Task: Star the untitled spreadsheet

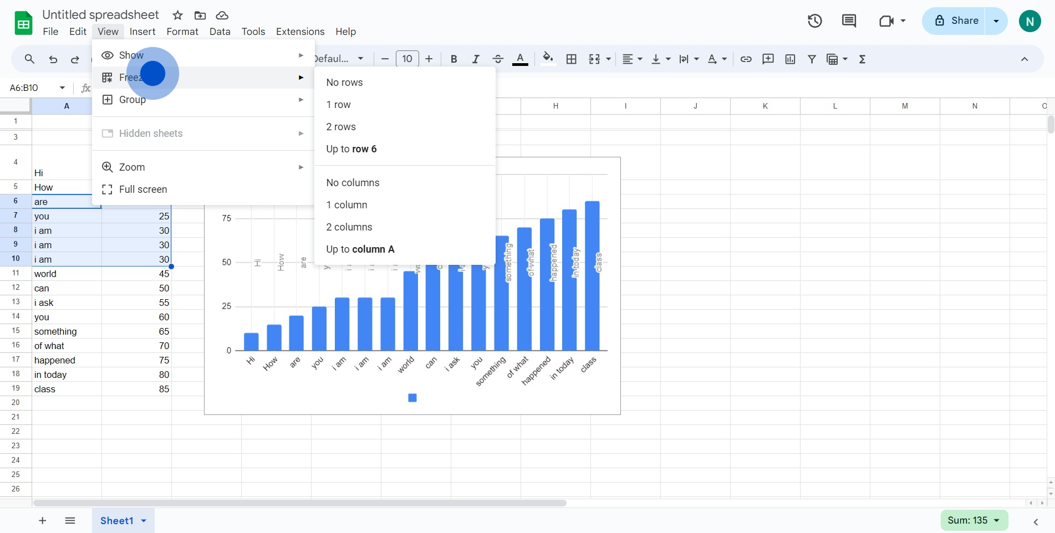Action: pyautogui.click(x=177, y=16)
